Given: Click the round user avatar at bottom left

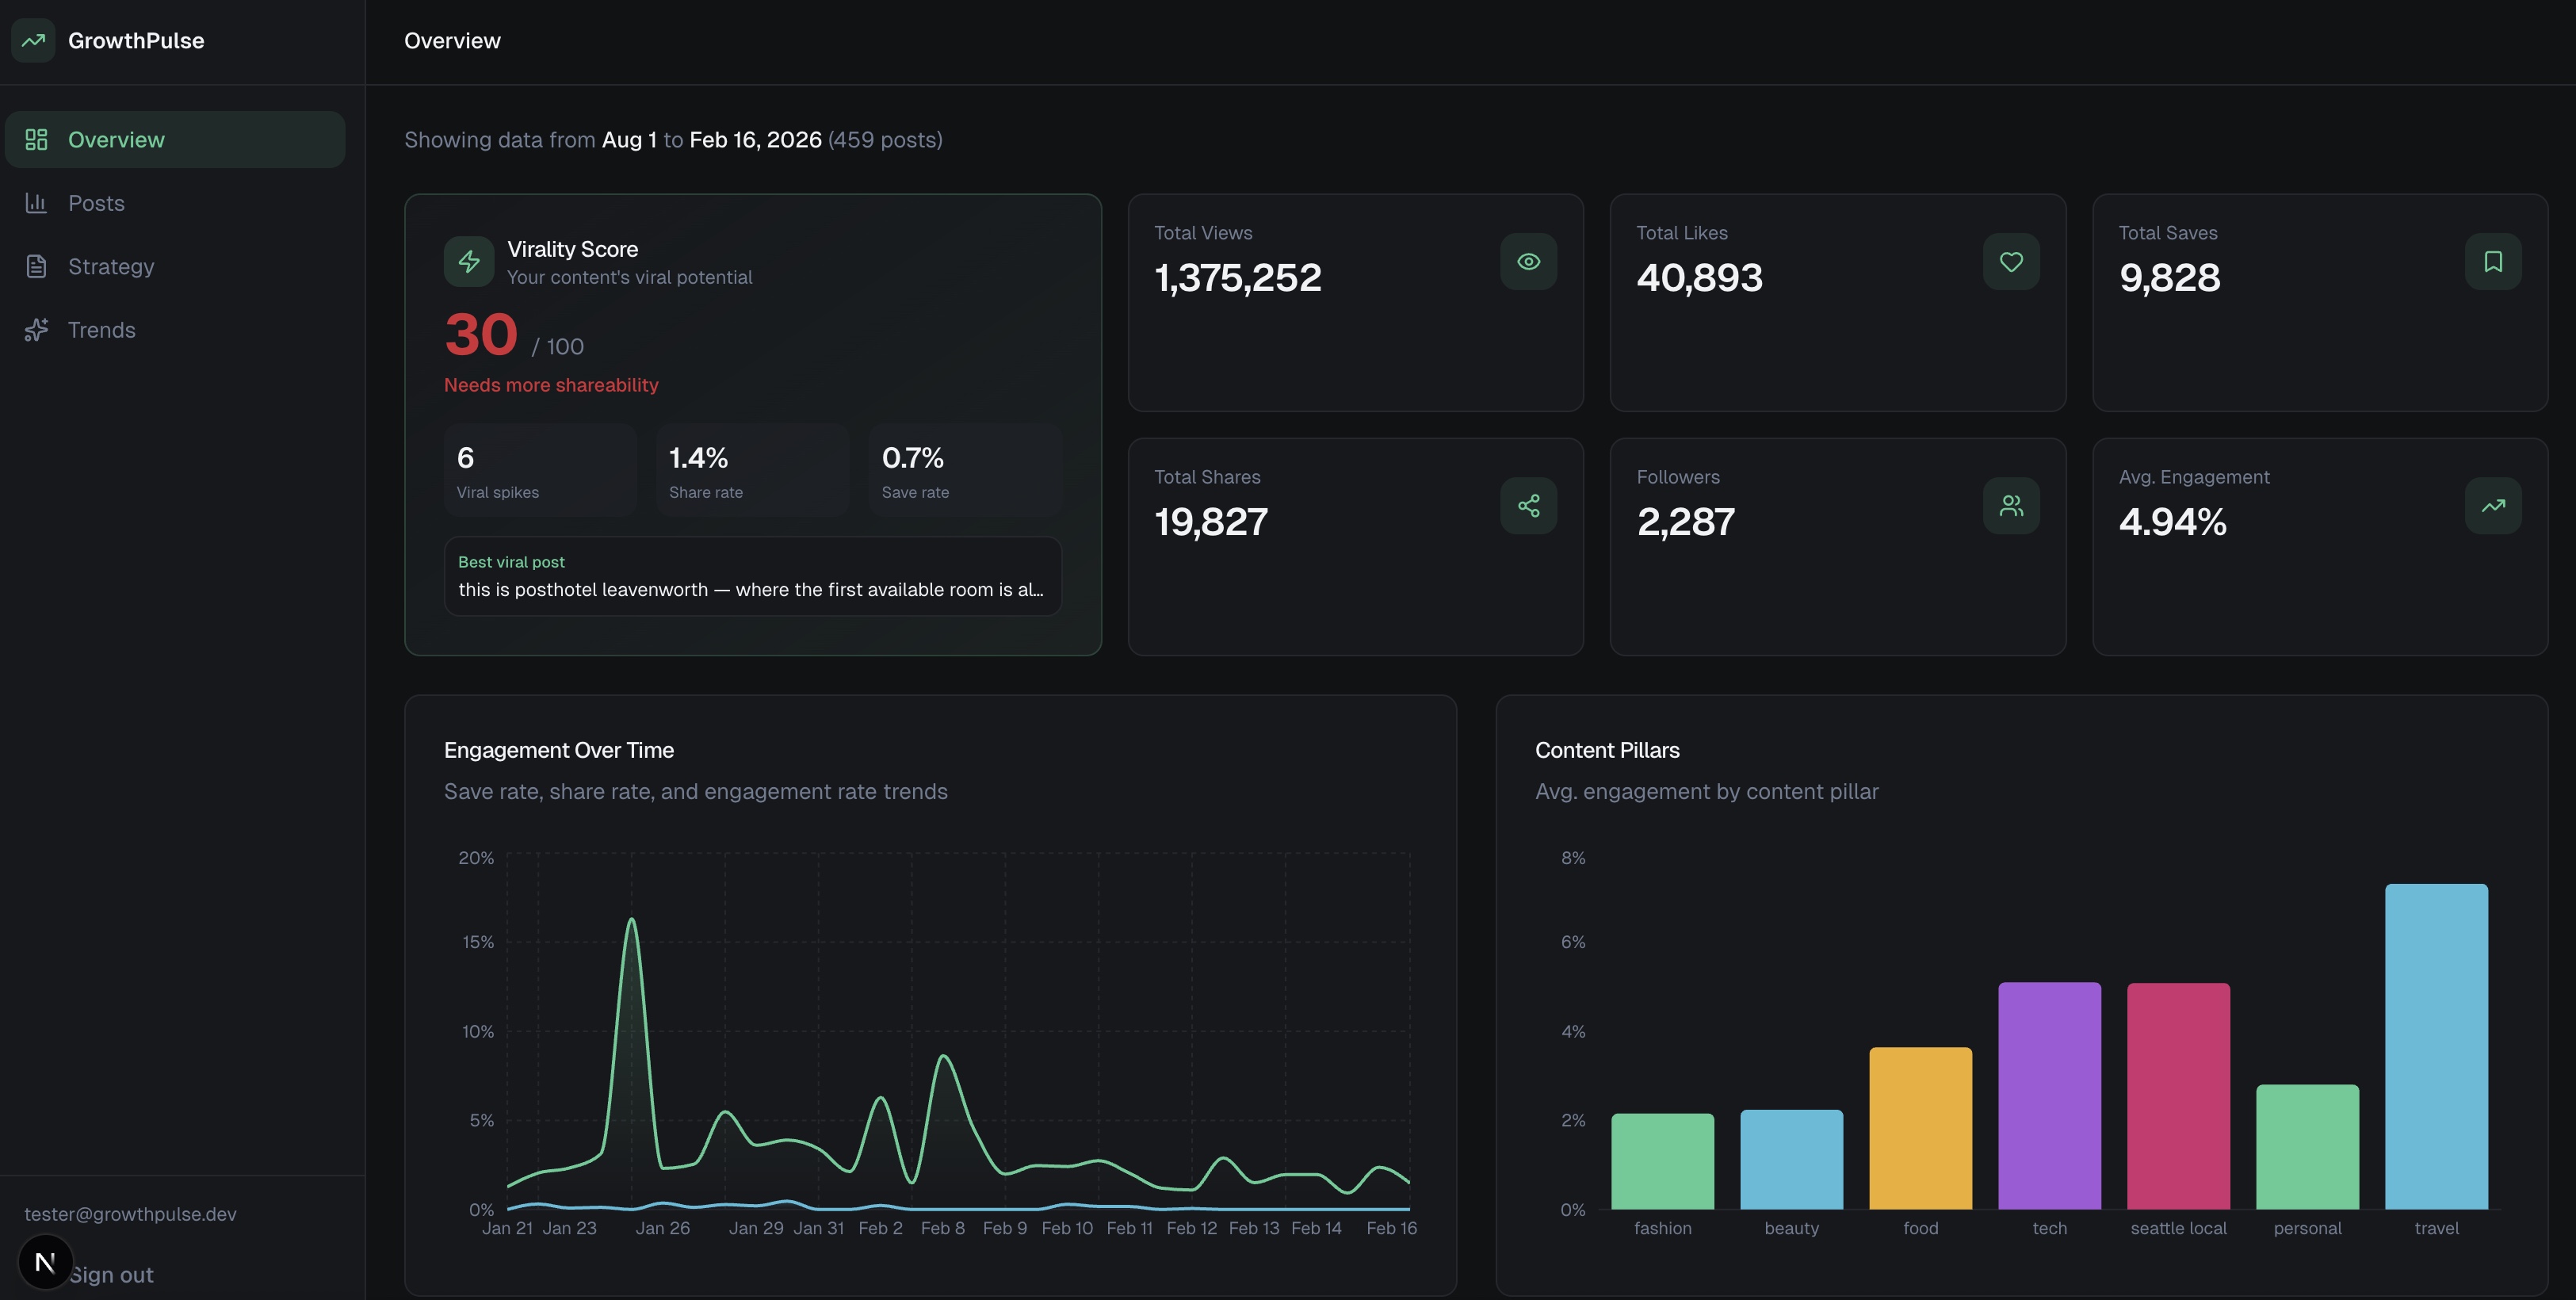Looking at the screenshot, I should pos(44,1262).
